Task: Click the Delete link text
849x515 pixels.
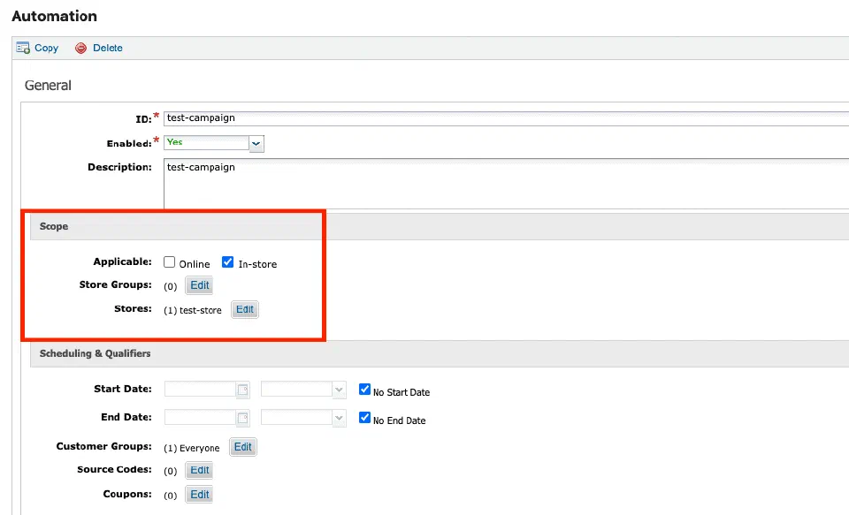Action: coord(108,49)
